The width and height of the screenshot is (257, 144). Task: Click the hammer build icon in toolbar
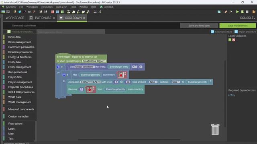230,12
